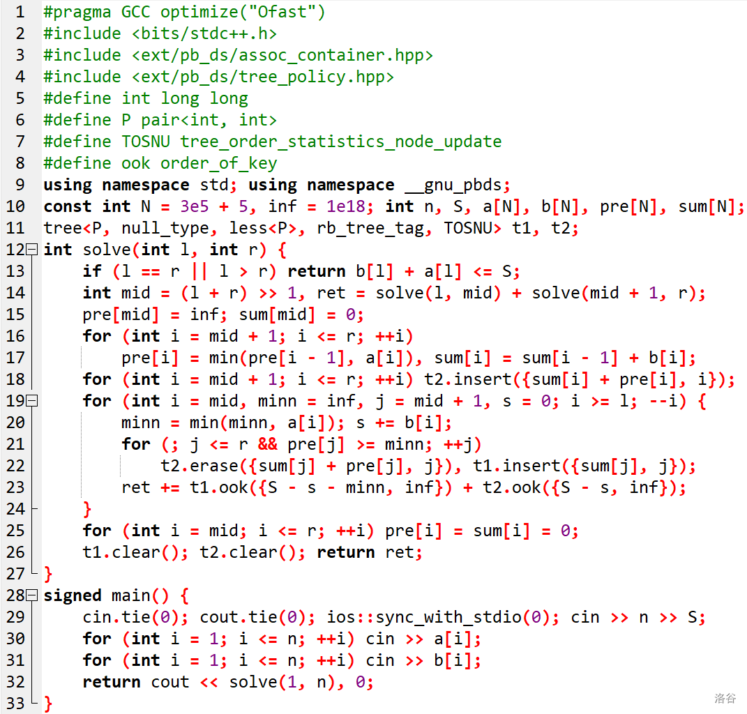This screenshot has width=747, height=714.
Task: Click line number 33 in the gutter
Action: coord(15,703)
